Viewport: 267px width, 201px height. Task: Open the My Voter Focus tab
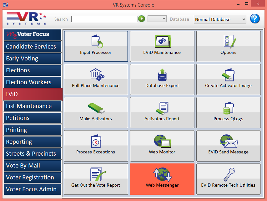click(33, 35)
